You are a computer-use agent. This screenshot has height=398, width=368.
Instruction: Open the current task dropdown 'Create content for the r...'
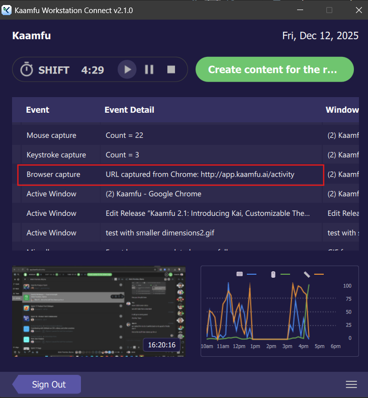(x=274, y=69)
